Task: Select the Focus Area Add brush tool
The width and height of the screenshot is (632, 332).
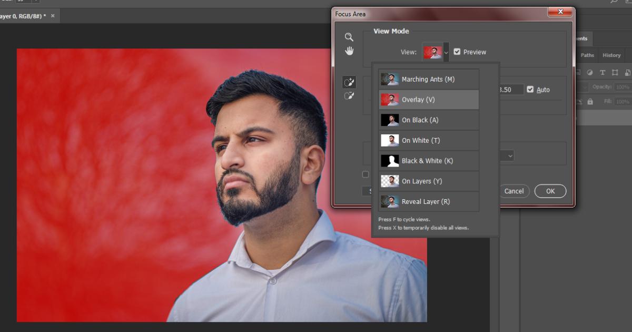Action: click(349, 82)
